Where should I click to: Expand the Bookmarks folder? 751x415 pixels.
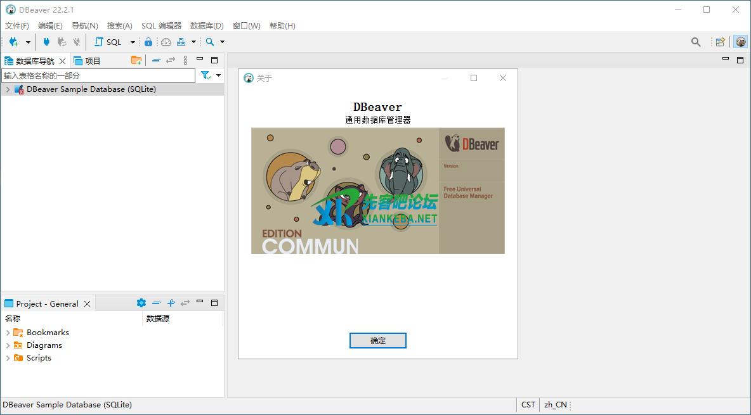(8, 333)
